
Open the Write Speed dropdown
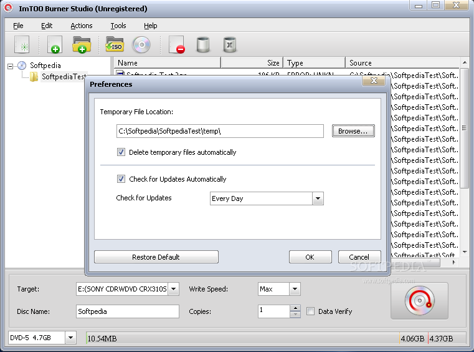coord(295,289)
